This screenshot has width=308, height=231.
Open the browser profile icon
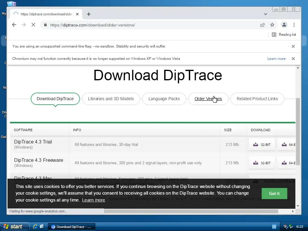click(x=284, y=25)
